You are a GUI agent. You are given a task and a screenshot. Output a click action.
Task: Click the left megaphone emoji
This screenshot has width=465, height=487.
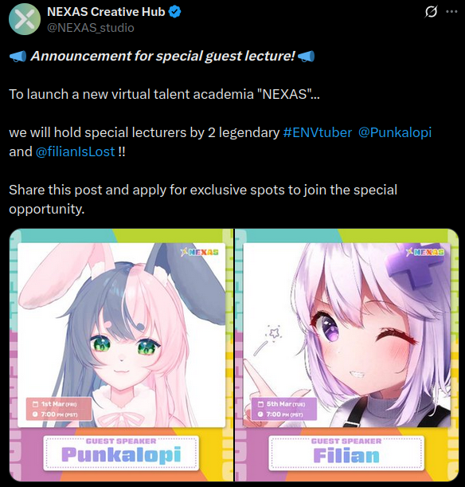point(18,57)
